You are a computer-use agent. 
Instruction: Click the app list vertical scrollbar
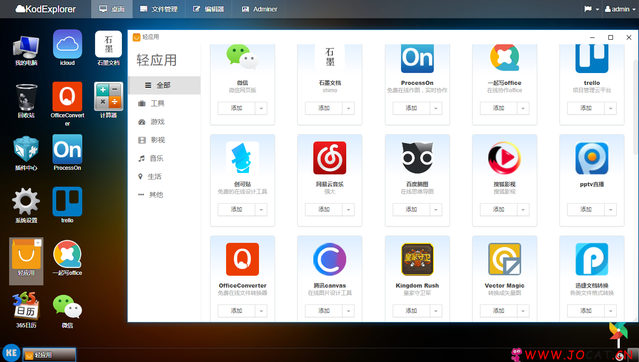(635, 108)
